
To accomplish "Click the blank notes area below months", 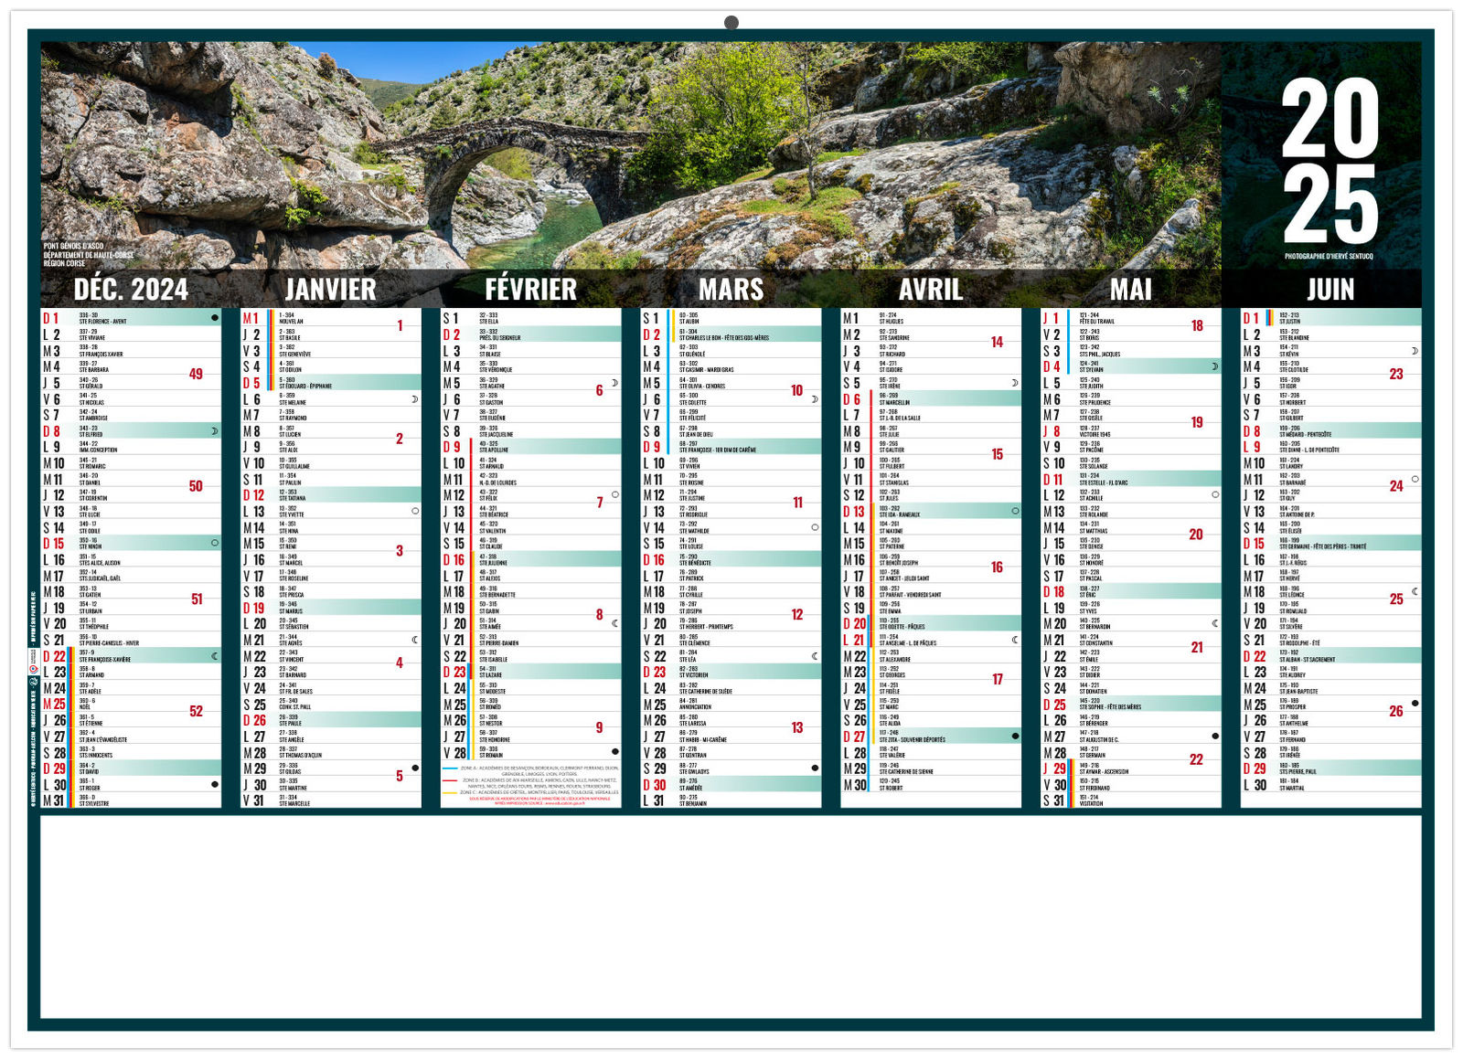I will (731, 917).
